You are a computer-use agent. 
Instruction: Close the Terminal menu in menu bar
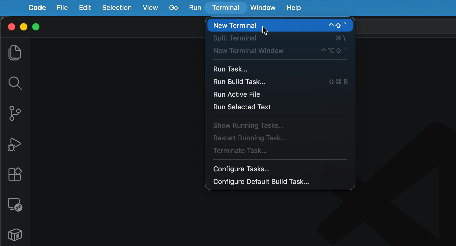pyautogui.click(x=226, y=8)
